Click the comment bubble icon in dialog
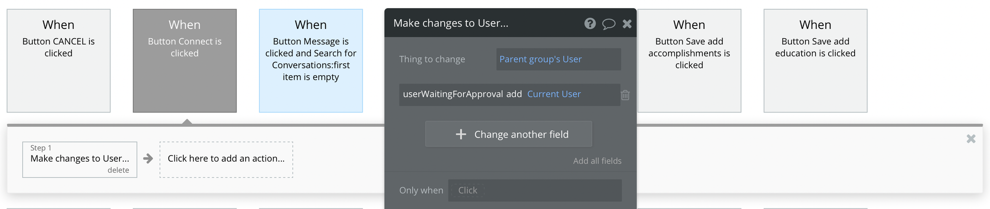 click(609, 24)
